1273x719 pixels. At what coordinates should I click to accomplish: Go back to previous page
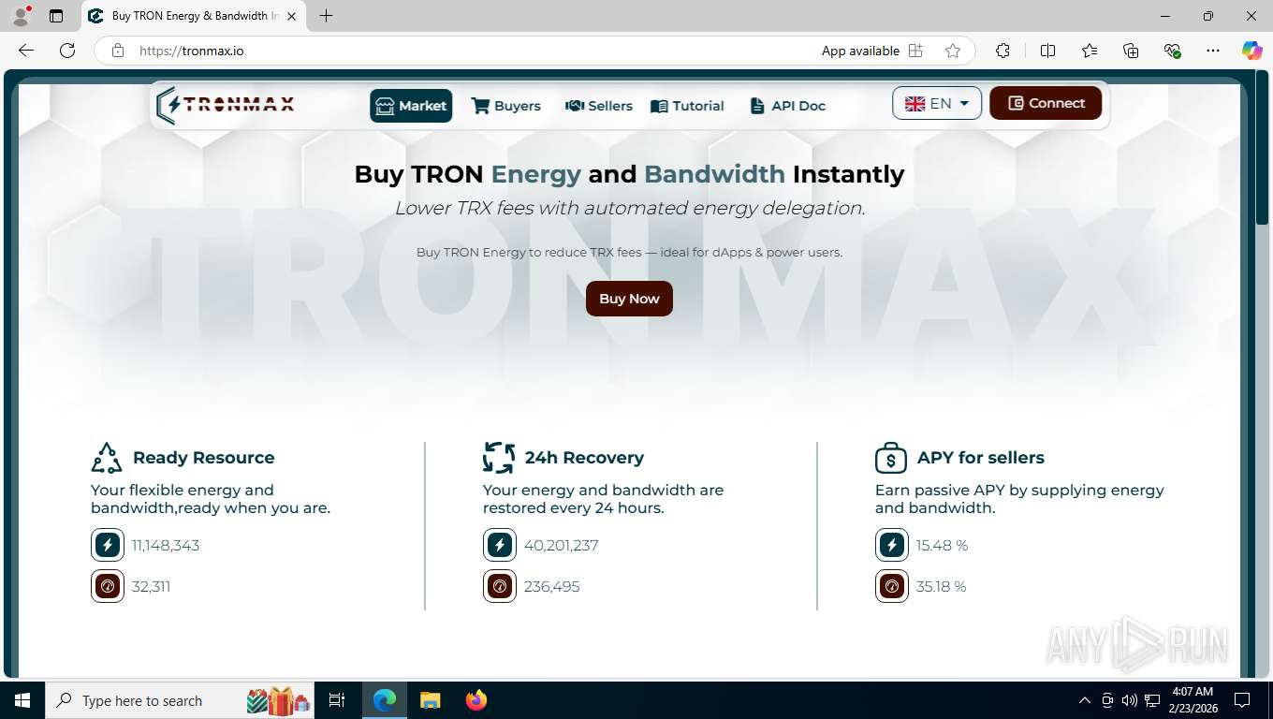26,51
